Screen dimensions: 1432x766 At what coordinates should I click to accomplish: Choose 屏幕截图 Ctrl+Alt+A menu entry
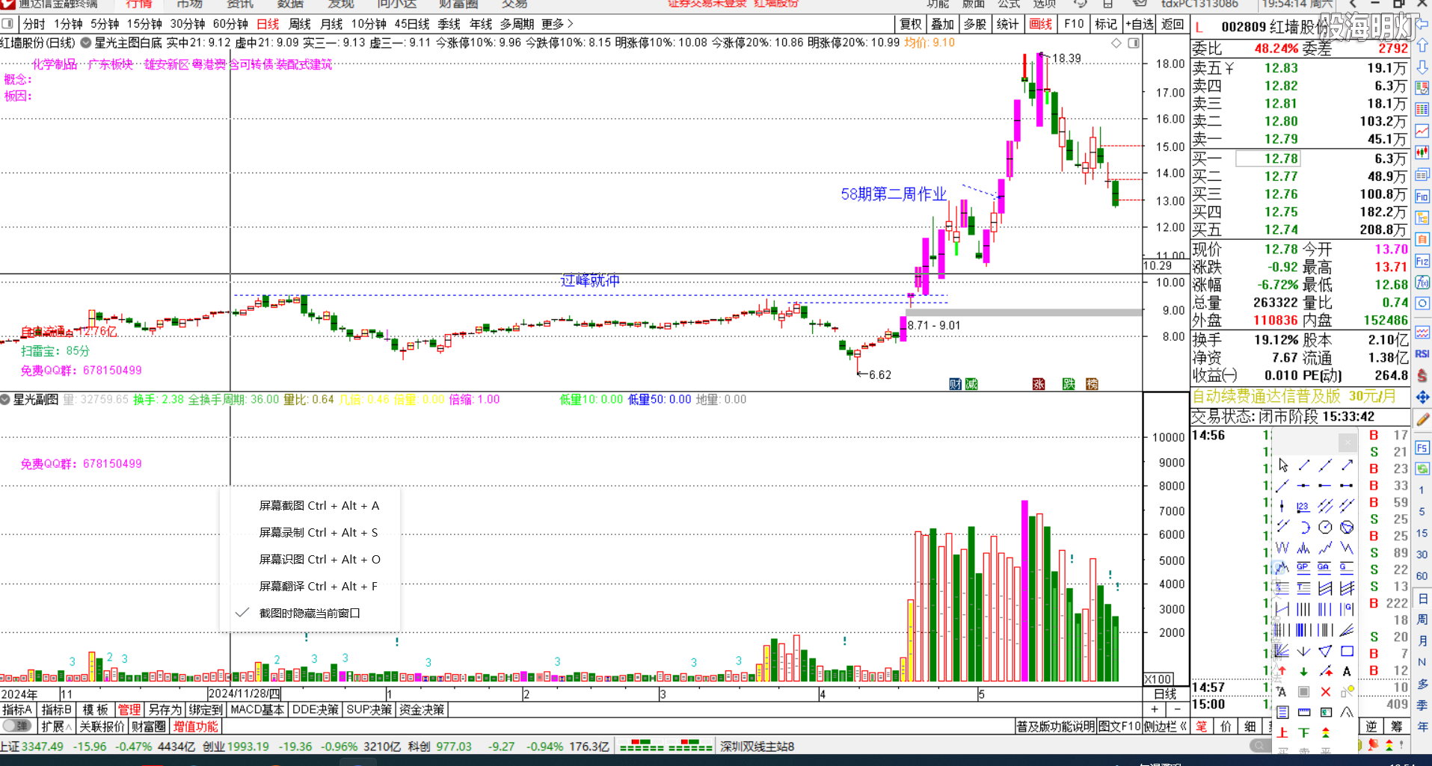(319, 505)
